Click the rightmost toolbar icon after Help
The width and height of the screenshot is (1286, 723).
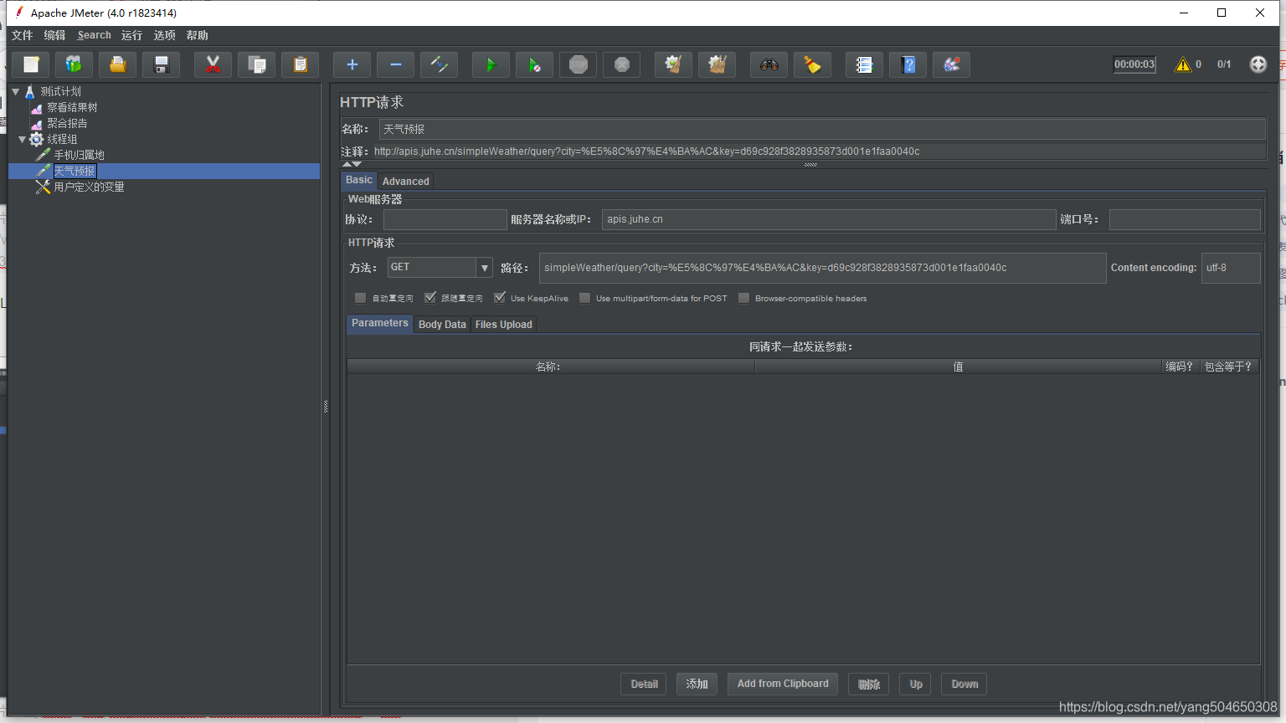click(952, 64)
